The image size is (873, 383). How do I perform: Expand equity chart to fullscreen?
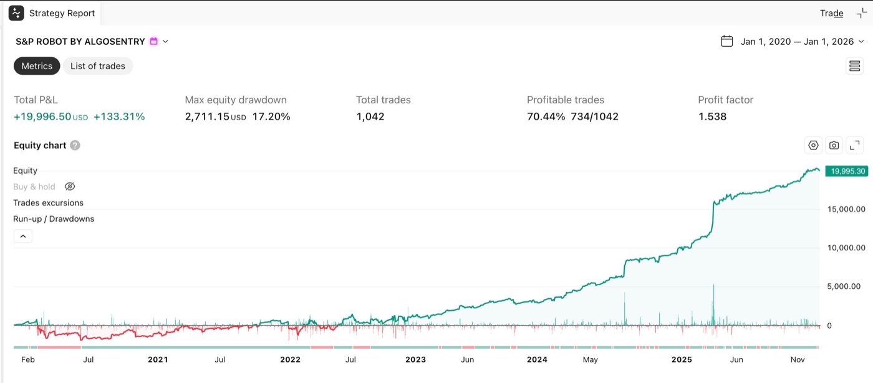855,145
